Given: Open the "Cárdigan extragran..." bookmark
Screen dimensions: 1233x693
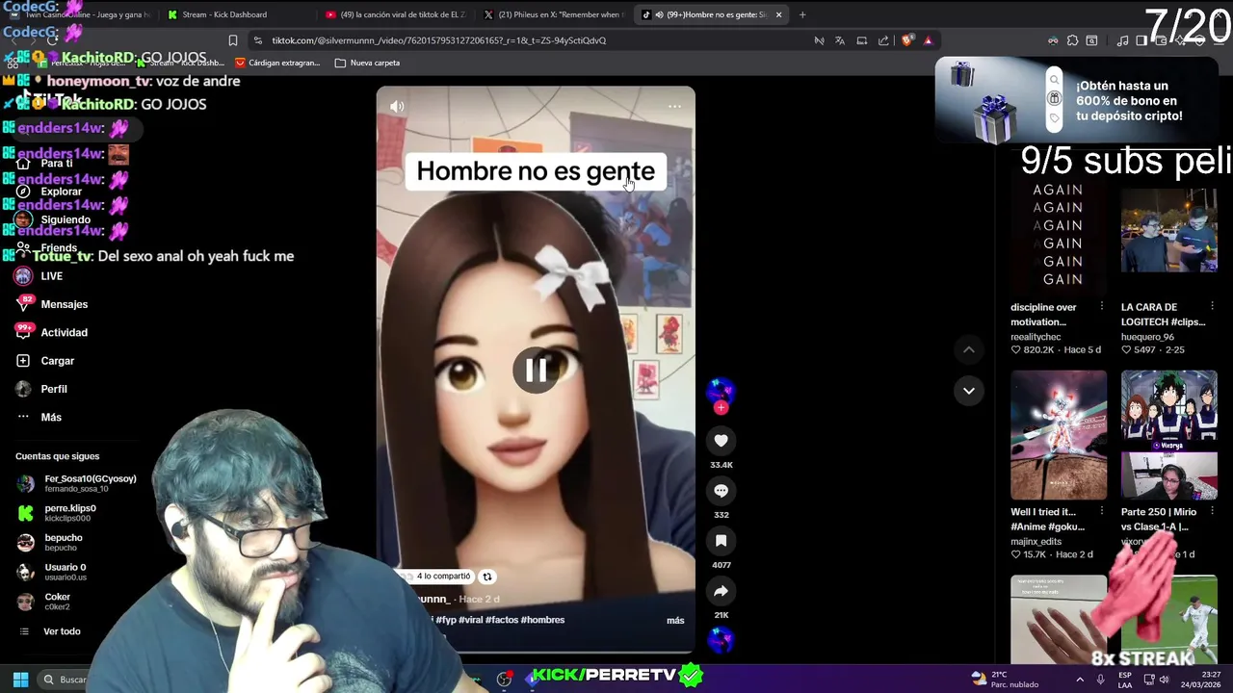Looking at the screenshot, I should point(277,63).
